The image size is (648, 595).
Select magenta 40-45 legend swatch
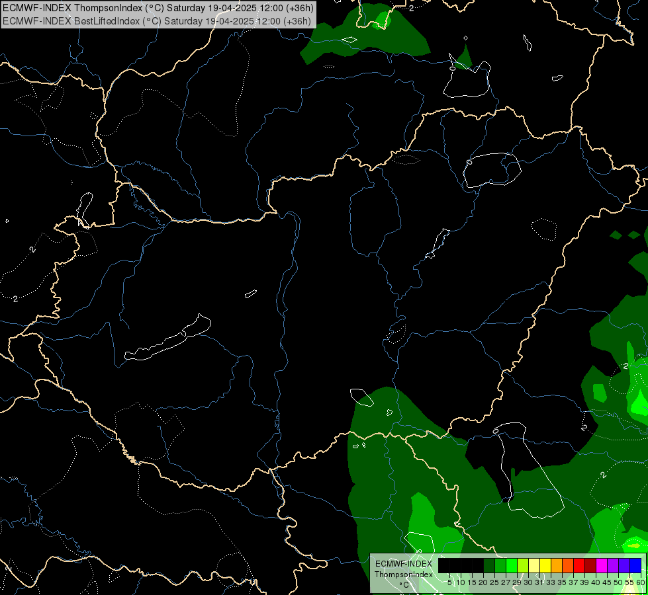tap(602, 565)
